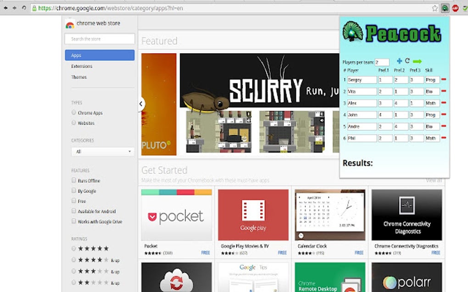Screen dimensions: 468x292
Task: Open the Pocket app thumbnail
Action: point(176,215)
